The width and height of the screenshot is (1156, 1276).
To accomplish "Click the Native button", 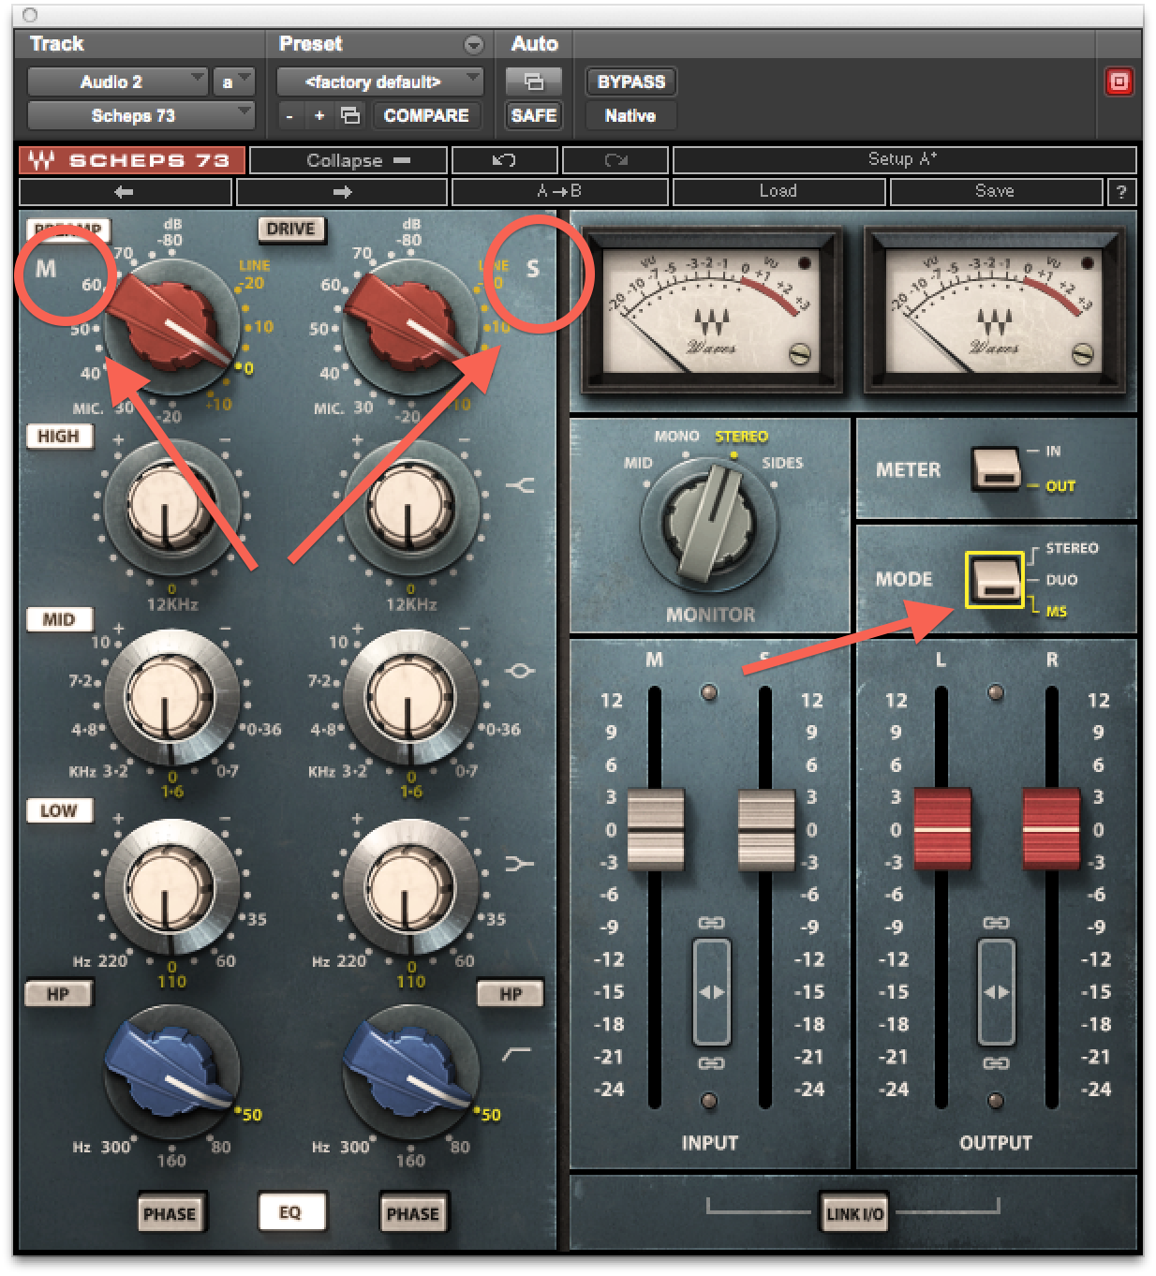I will coord(630,115).
